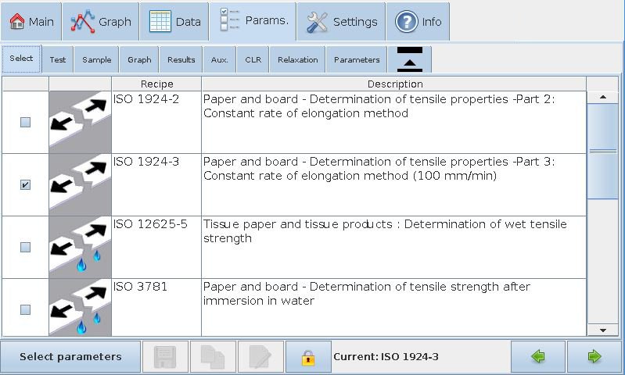
Task: Click the save floppy disk icon
Action: click(165, 356)
